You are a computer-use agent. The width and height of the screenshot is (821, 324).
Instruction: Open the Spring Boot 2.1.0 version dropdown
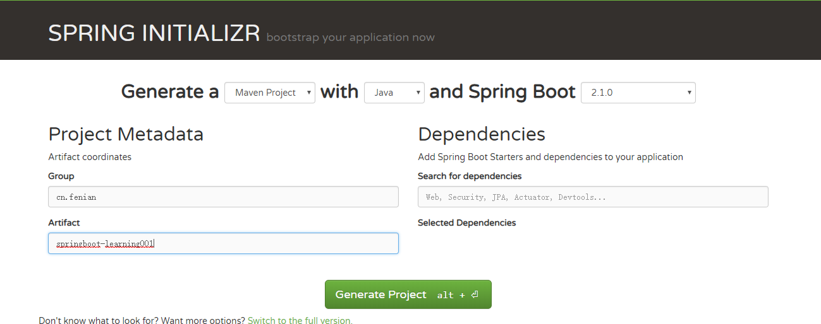[638, 93]
